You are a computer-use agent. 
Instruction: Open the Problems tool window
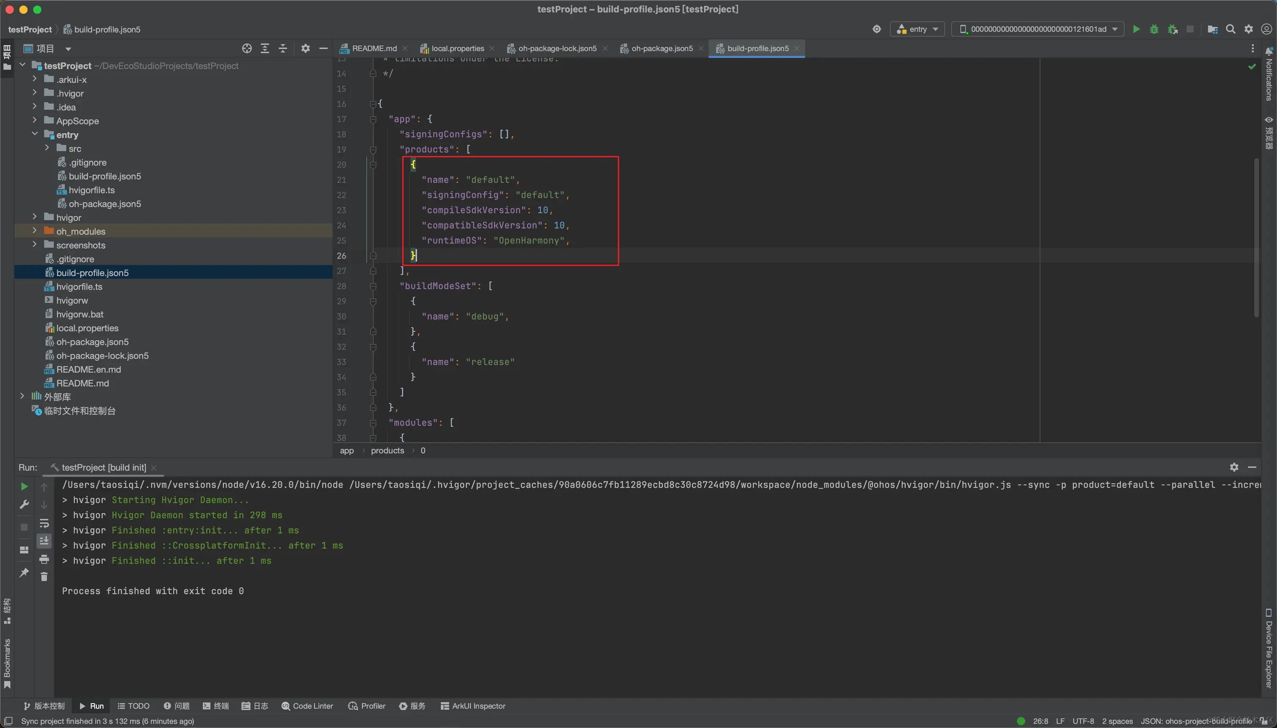click(x=177, y=706)
